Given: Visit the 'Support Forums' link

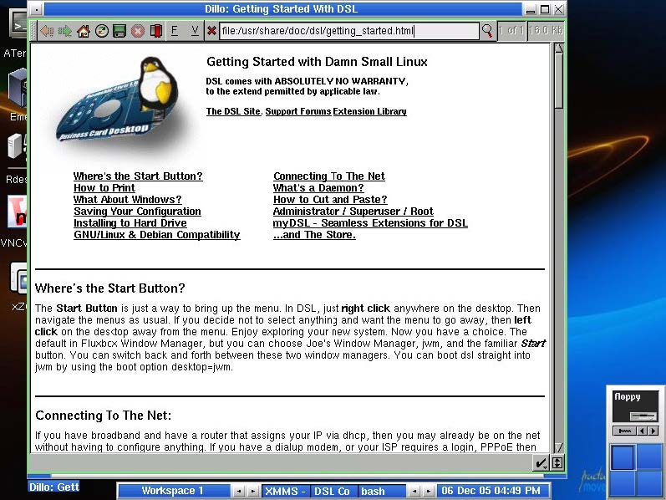Looking at the screenshot, I should click(x=297, y=111).
